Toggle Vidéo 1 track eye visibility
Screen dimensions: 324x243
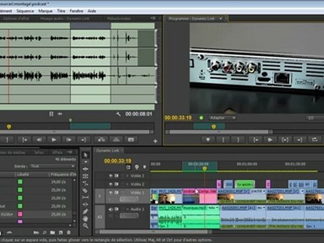(111, 192)
